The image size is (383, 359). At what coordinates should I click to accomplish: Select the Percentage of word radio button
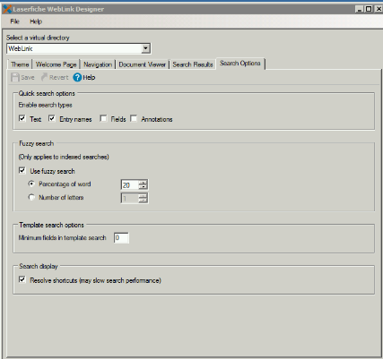[x=31, y=184]
